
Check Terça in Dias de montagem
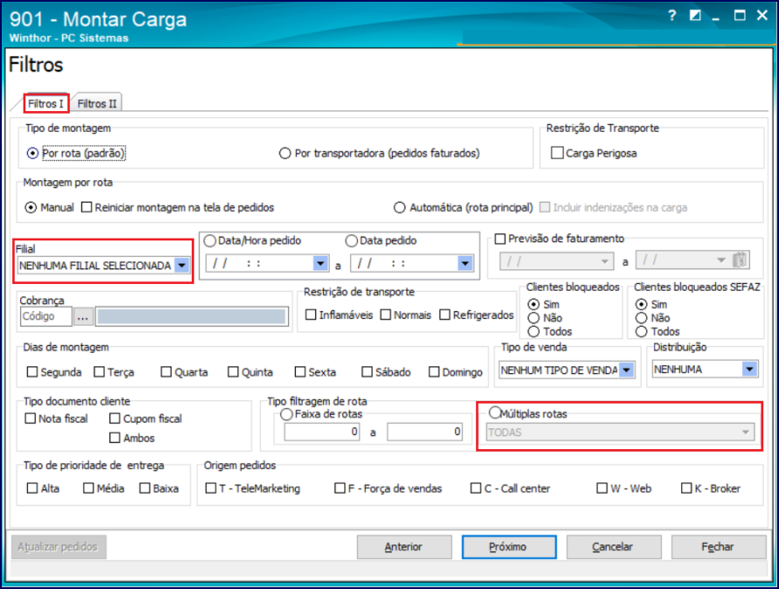tap(100, 371)
